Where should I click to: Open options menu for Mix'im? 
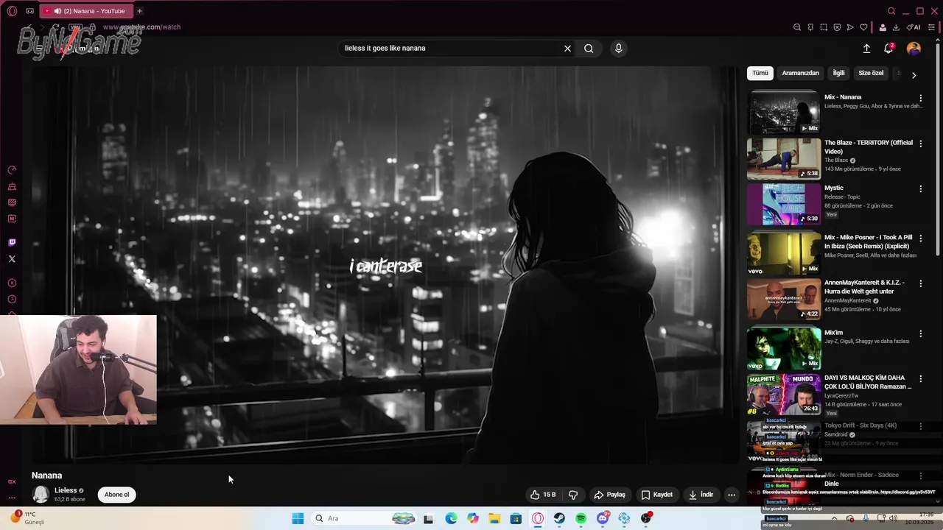pyautogui.click(x=920, y=333)
